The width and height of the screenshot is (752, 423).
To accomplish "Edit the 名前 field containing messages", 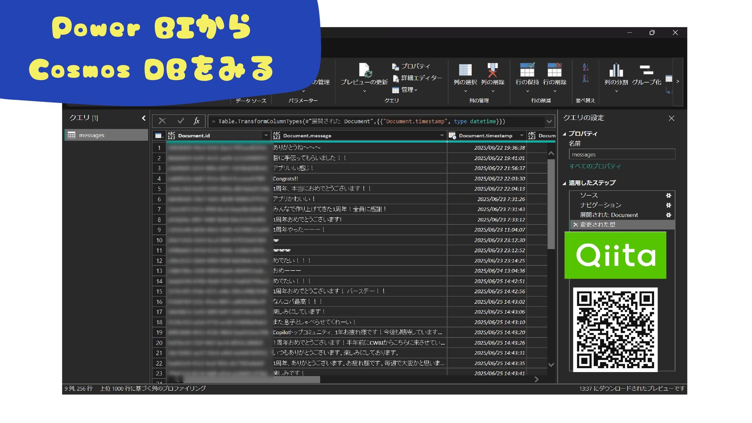I will [622, 154].
